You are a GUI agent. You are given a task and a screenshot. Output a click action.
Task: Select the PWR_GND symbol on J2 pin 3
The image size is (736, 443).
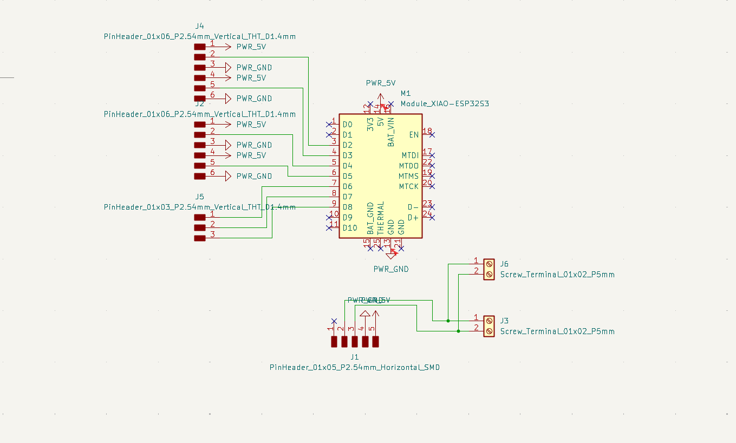pyautogui.click(x=228, y=145)
